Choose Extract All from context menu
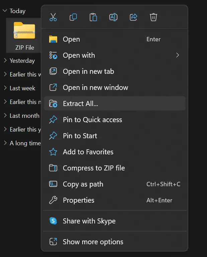This screenshot has height=257, width=207. click(80, 104)
